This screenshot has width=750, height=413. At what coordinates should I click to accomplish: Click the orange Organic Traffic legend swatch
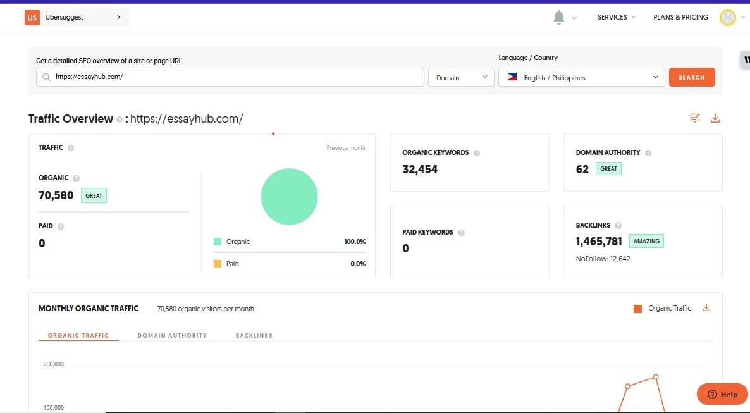point(637,309)
